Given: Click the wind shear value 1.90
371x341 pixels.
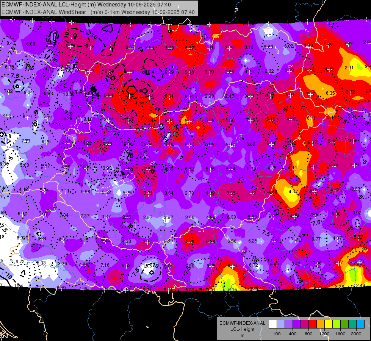Looking at the screenshot, I should tap(308, 45).
